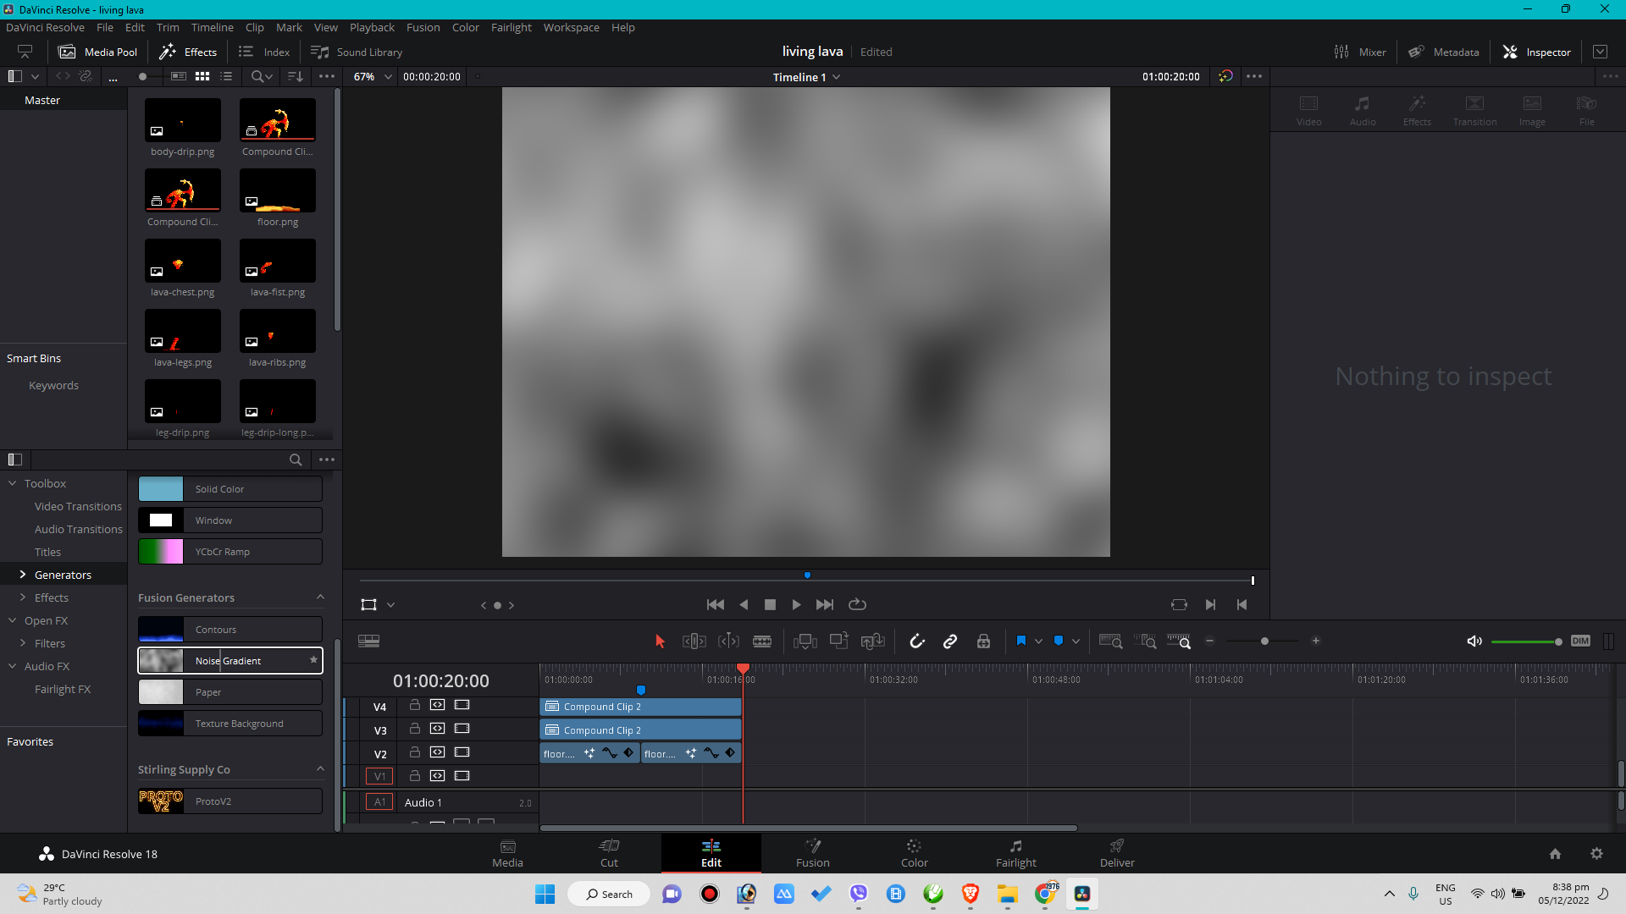
Task: Click Play in viewer transport
Action: 796,604
